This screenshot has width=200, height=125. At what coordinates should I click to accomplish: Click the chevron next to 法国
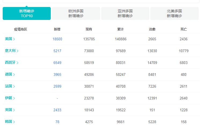[14, 87]
